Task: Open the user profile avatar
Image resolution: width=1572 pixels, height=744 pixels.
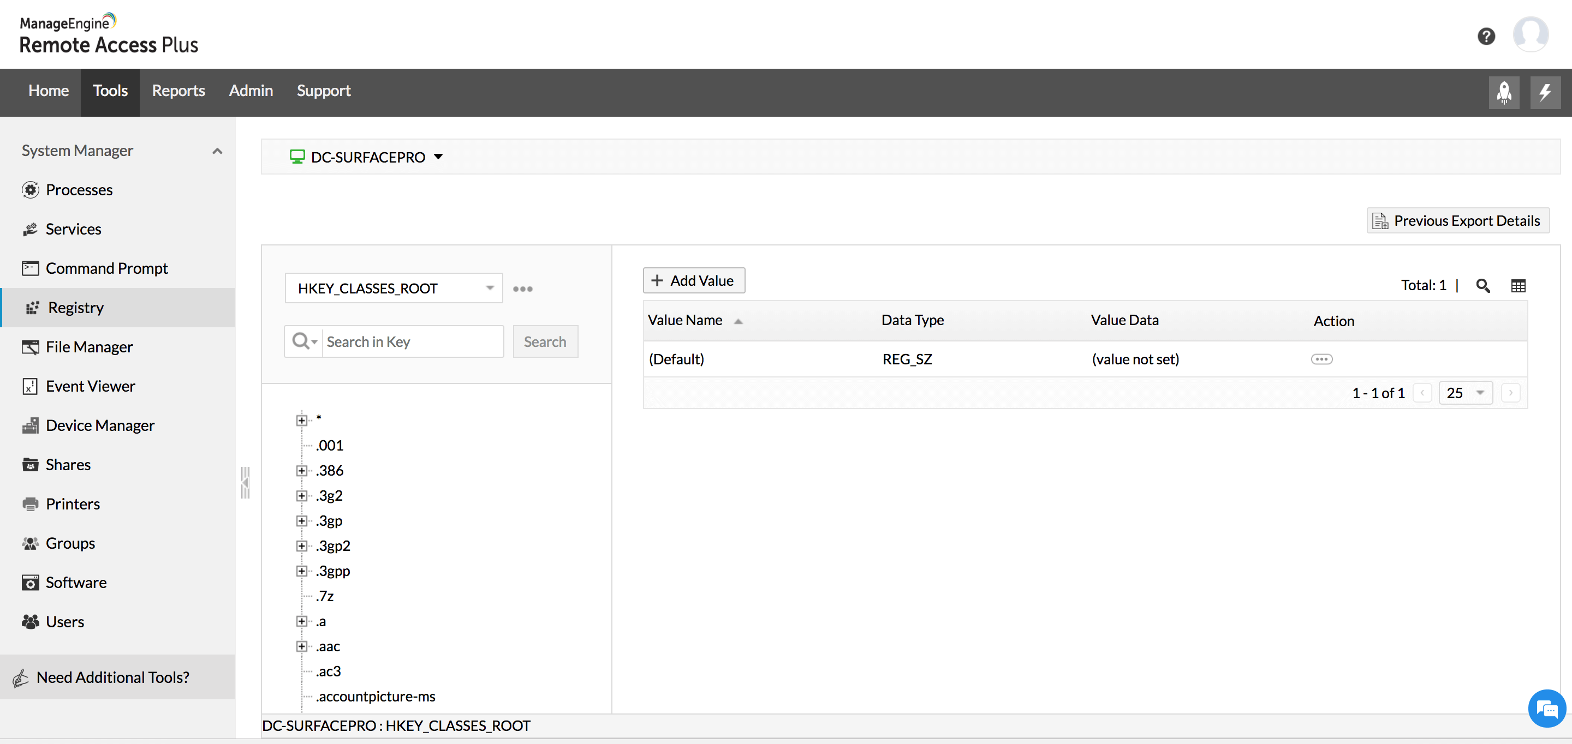Action: click(1530, 34)
